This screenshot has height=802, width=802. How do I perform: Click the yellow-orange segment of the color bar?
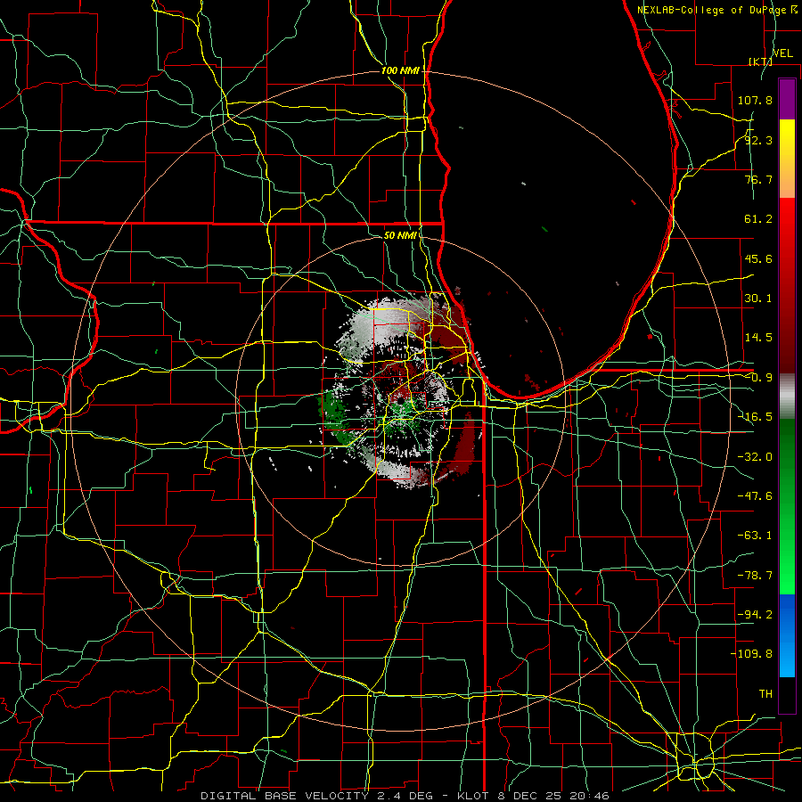pos(787,159)
